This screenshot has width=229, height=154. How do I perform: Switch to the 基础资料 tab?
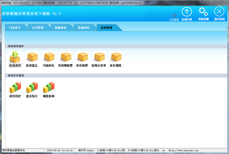(x=84, y=28)
